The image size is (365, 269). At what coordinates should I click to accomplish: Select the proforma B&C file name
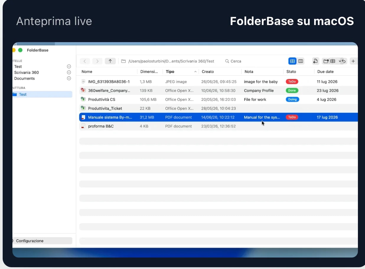coord(101,126)
